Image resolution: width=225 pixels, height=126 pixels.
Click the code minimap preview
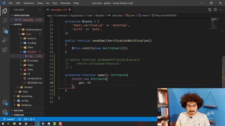tap(217, 23)
